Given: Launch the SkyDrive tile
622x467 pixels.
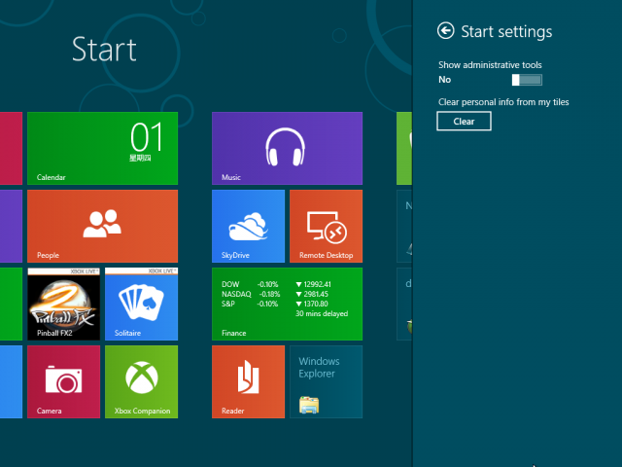Looking at the screenshot, I should [248, 226].
